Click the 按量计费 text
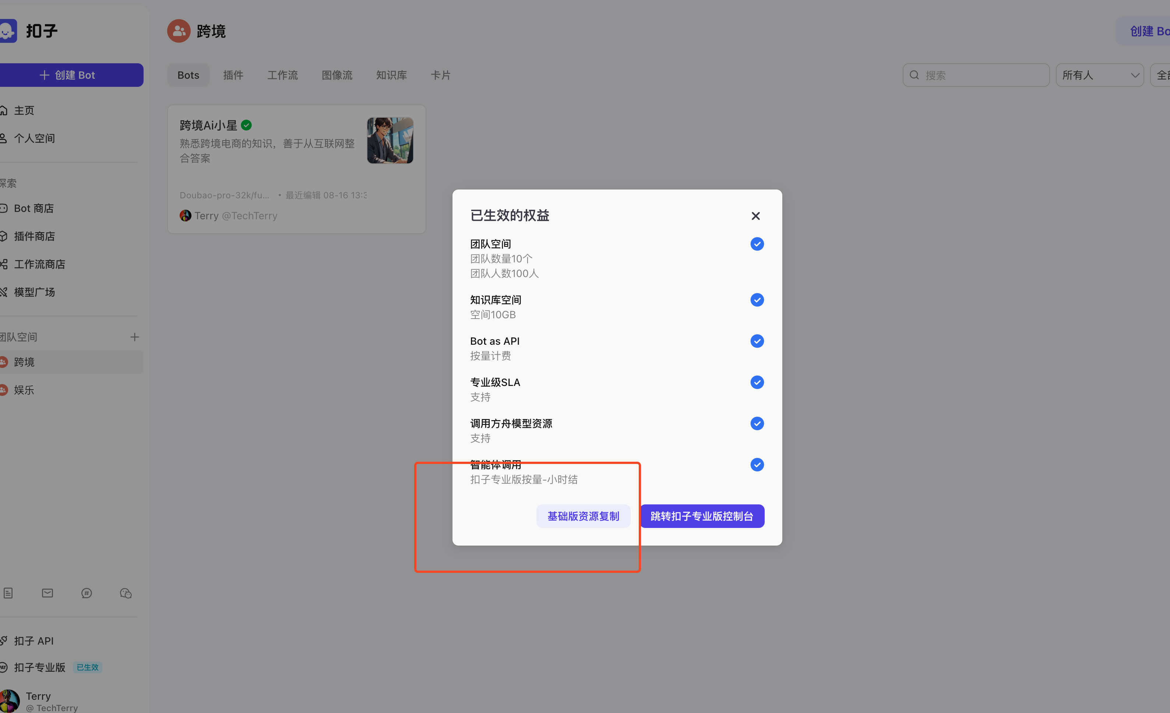Image resolution: width=1170 pixels, height=713 pixels. point(490,356)
